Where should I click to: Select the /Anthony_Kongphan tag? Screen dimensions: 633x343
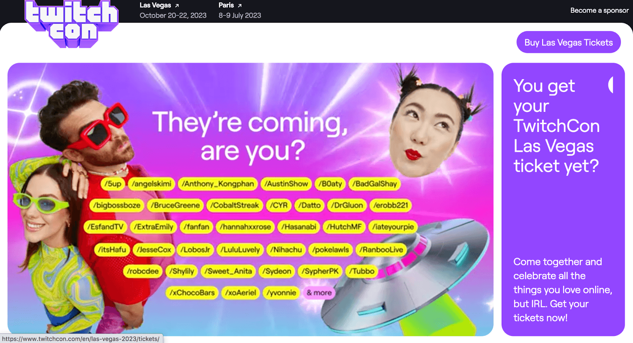pos(218,184)
